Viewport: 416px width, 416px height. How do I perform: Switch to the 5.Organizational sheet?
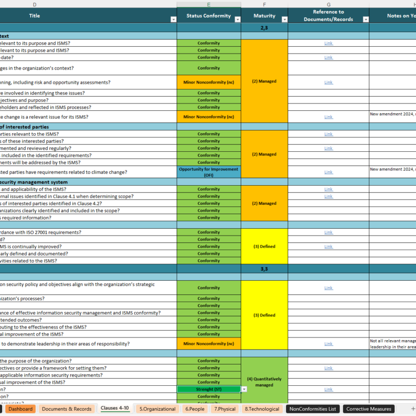pyautogui.click(x=157, y=409)
